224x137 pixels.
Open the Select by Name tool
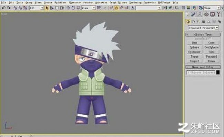[52, 8]
